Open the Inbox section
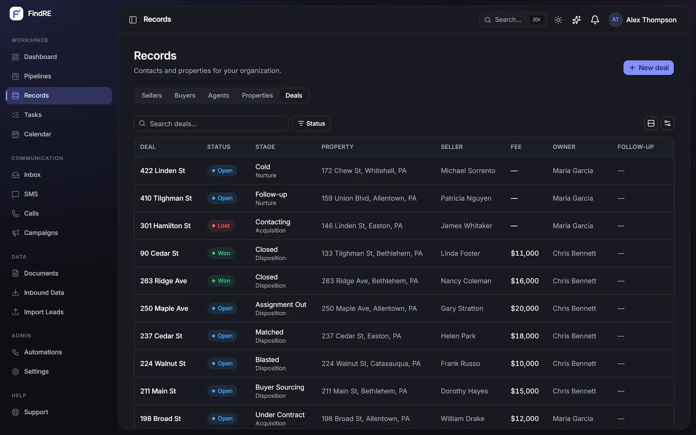The image size is (696, 435). coord(59,175)
